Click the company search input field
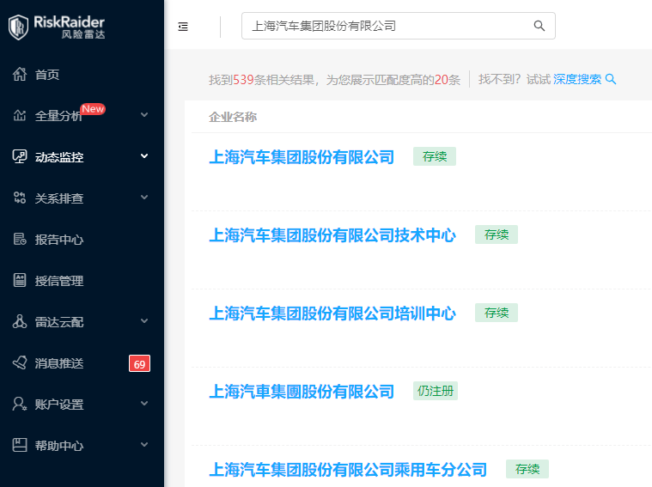The image size is (652, 487). [x=399, y=26]
